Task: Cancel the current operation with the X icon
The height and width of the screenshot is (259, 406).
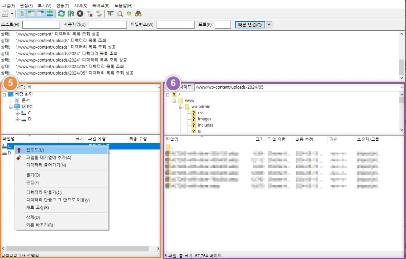Action: tap(81, 14)
